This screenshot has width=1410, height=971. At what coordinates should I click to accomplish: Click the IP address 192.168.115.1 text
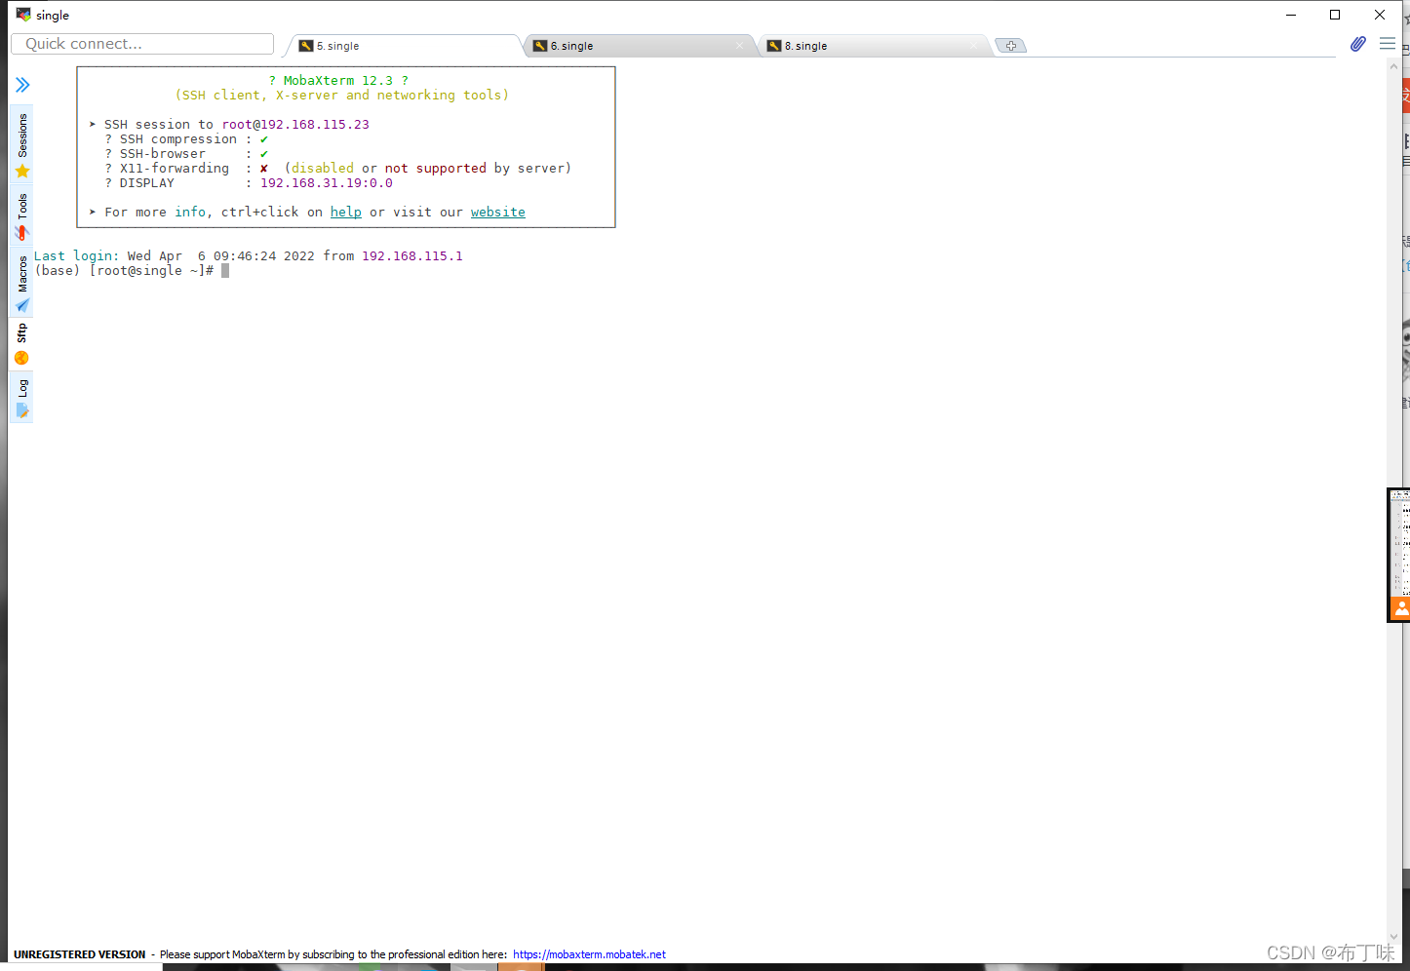(411, 255)
